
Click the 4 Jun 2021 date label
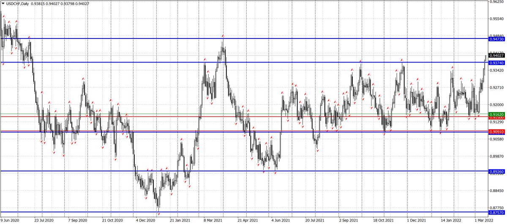[281, 220]
